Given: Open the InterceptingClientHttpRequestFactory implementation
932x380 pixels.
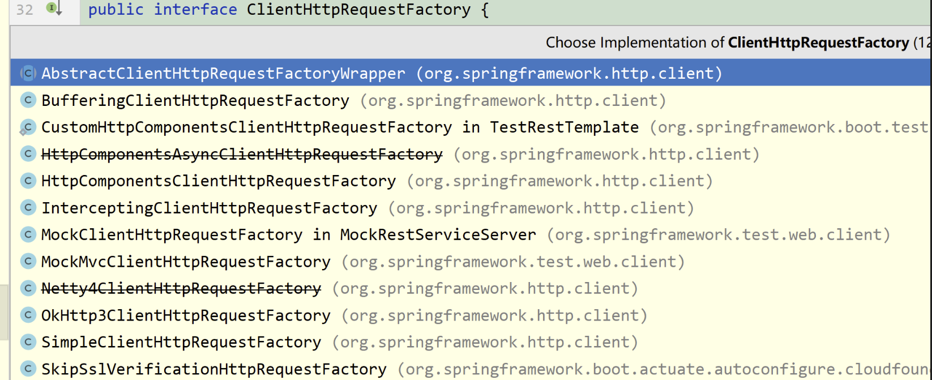Looking at the screenshot, I should coord(209,207).
